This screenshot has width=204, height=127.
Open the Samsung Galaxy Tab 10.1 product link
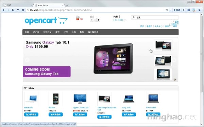(107, 109)
